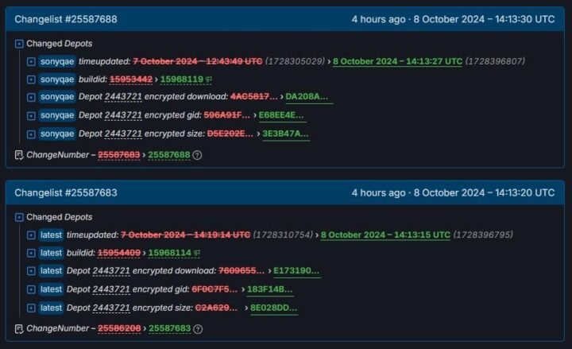Open the Changelist #25587688 header link
Screen dimensions: 572x349
click(66, 19)
